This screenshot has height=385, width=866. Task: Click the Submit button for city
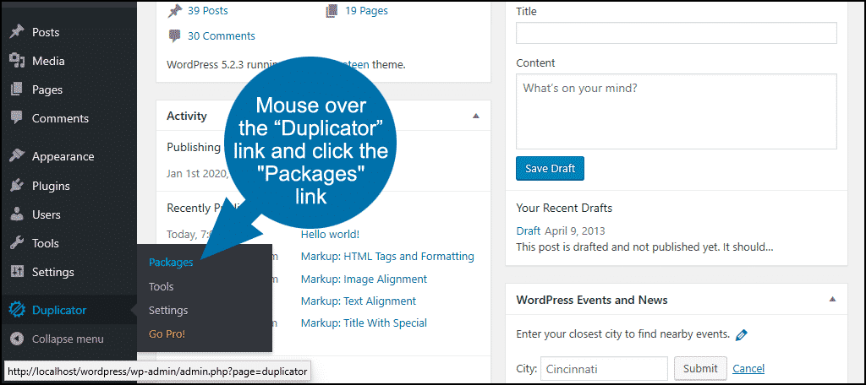tap(700, 368)
